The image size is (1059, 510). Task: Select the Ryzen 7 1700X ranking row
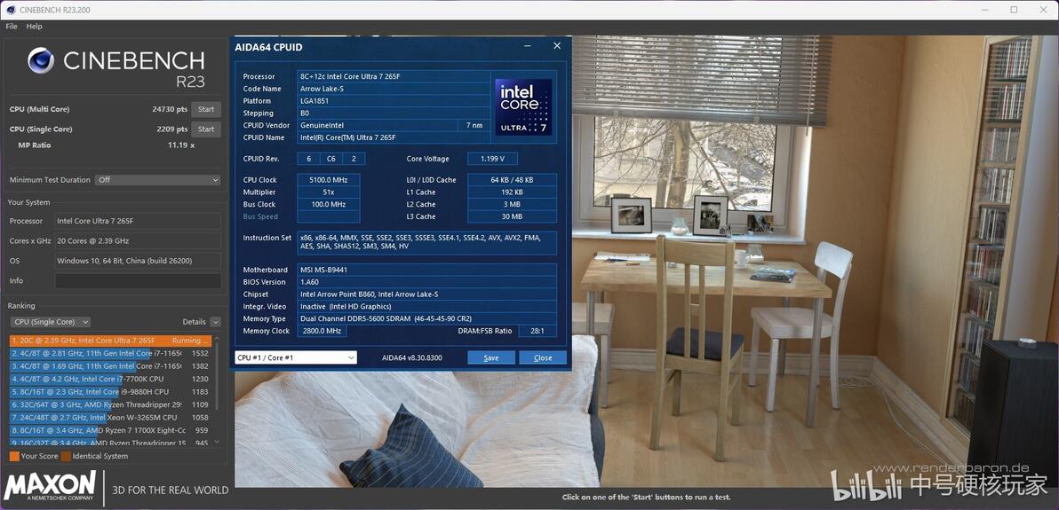[111, 430]
